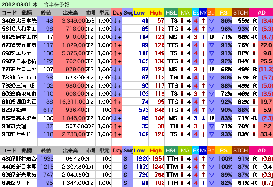Click the red up arrow beside 76% in 6776 row
273x187 pixels.
[x=254, y=45]
